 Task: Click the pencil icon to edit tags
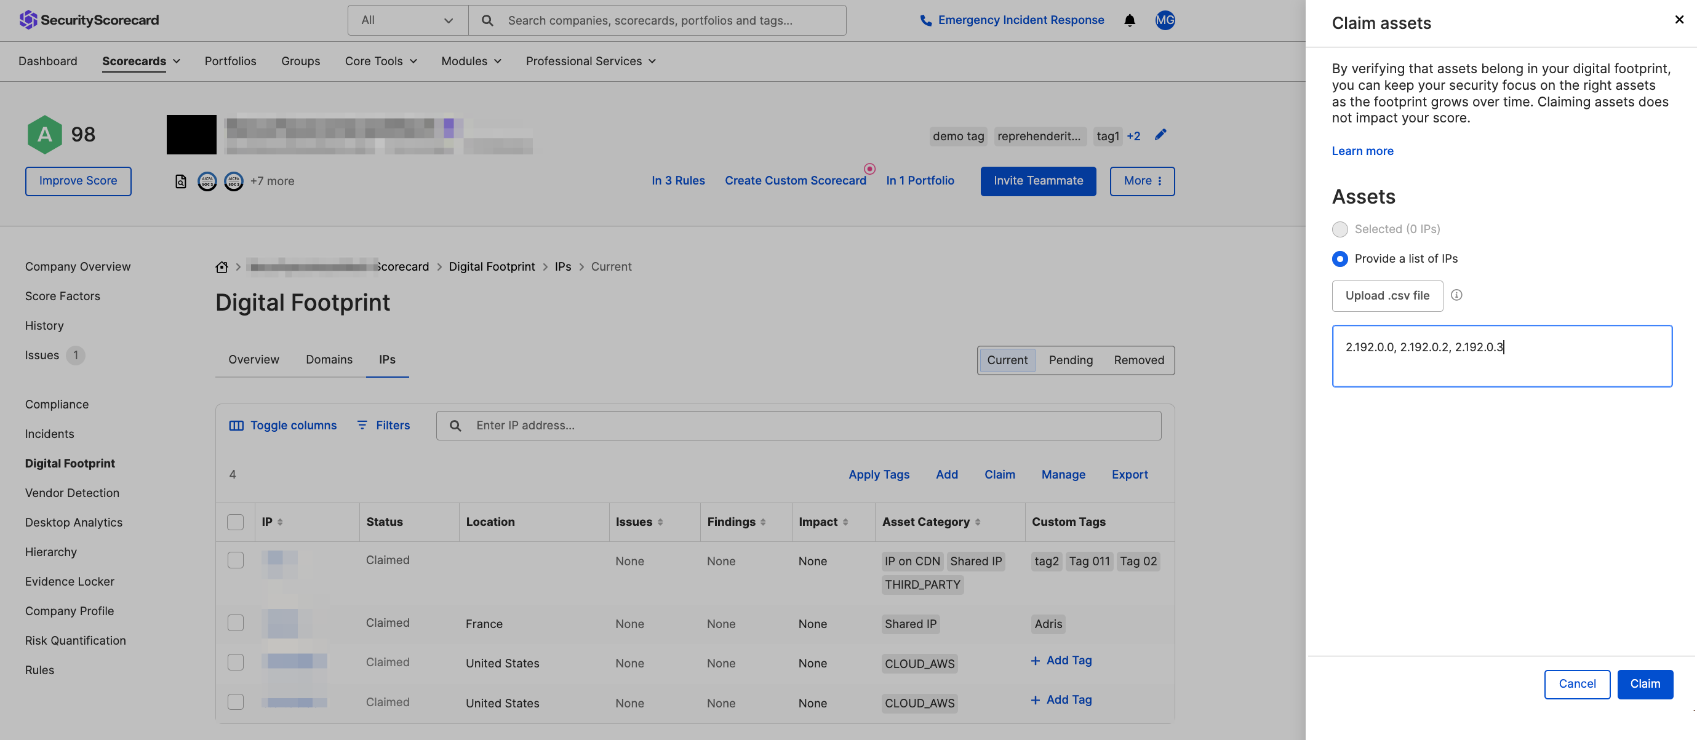[x=1160, y=135]
